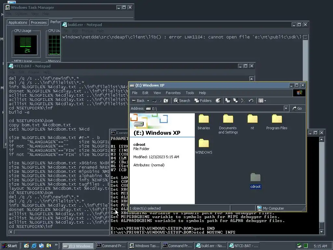Image resolution: width=333 pixels, height=250 pixels.
Task: Open the Forward history dropdown arrow
Action: pos(160,101)
